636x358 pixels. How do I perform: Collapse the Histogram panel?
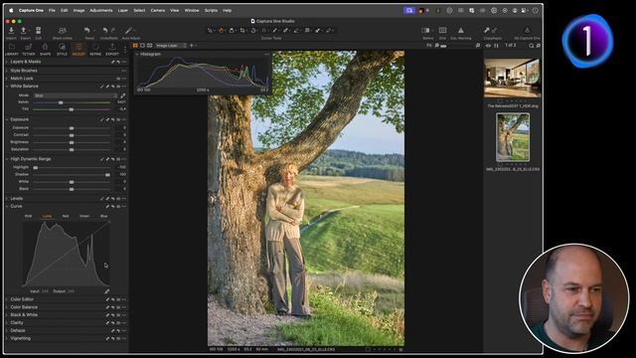click(137, 54)
